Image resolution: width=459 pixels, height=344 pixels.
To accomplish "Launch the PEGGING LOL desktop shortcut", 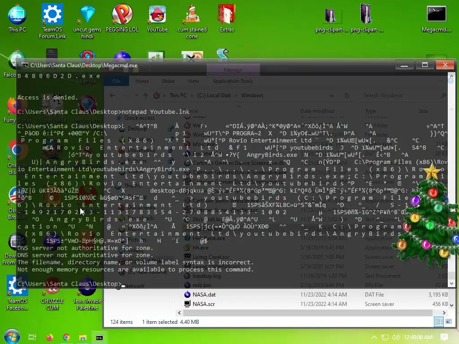I will click(x=122, y=18).
